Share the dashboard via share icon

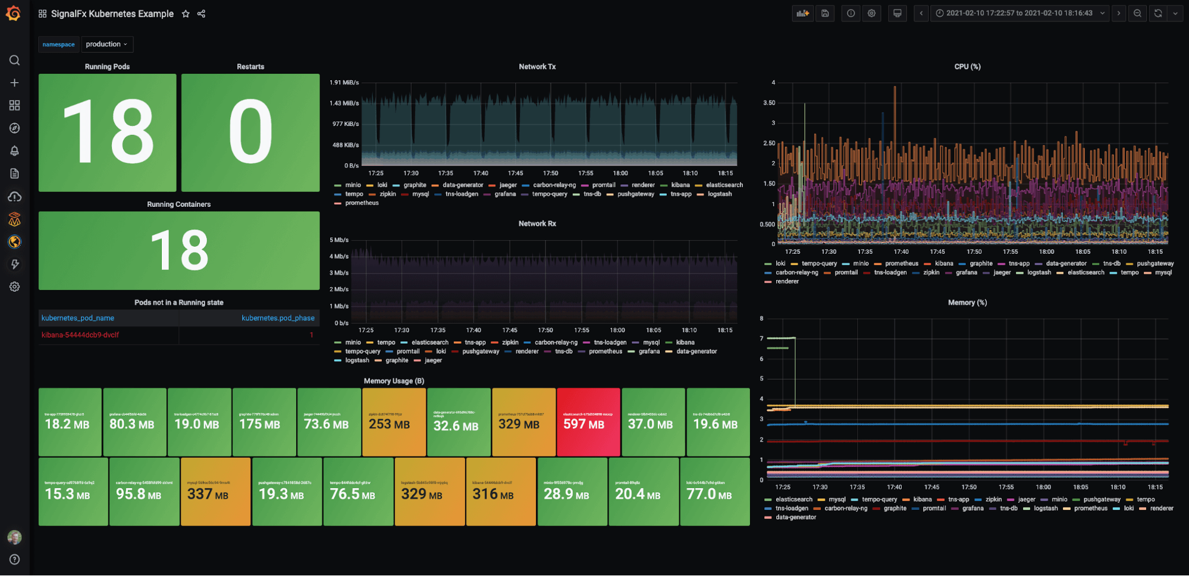(x=201, y=13)
